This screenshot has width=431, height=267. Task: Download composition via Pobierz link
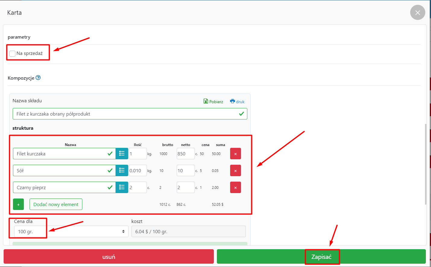(x=213, y=102)
